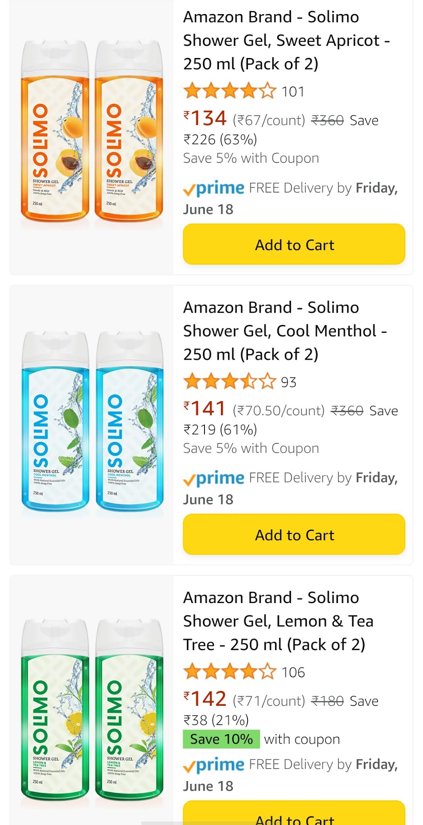Viewport: 423px width, 825px height.
Task: Tap the Prime logo on Cool Menthol listing
Action: click(x=214, y=478)
